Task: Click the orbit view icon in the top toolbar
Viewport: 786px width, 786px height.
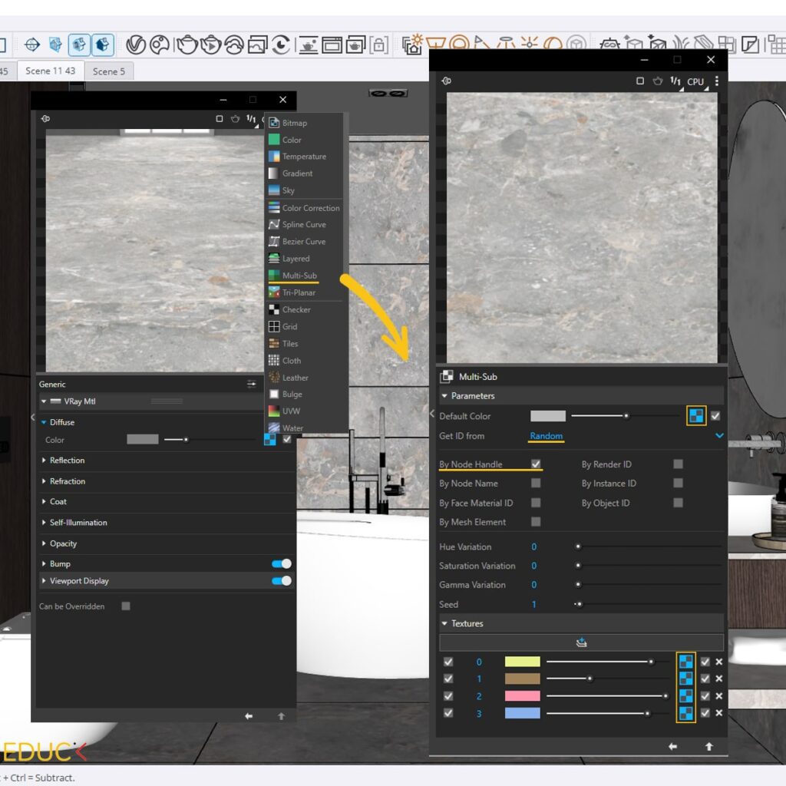Action: [32, 45]
